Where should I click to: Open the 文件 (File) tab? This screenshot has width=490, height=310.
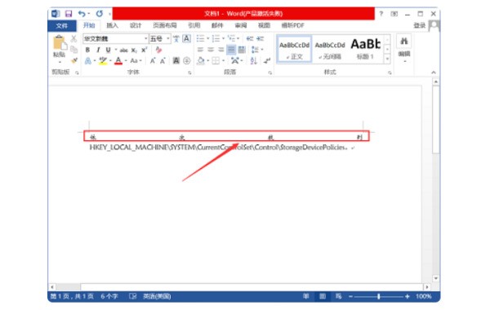[62, 25]
